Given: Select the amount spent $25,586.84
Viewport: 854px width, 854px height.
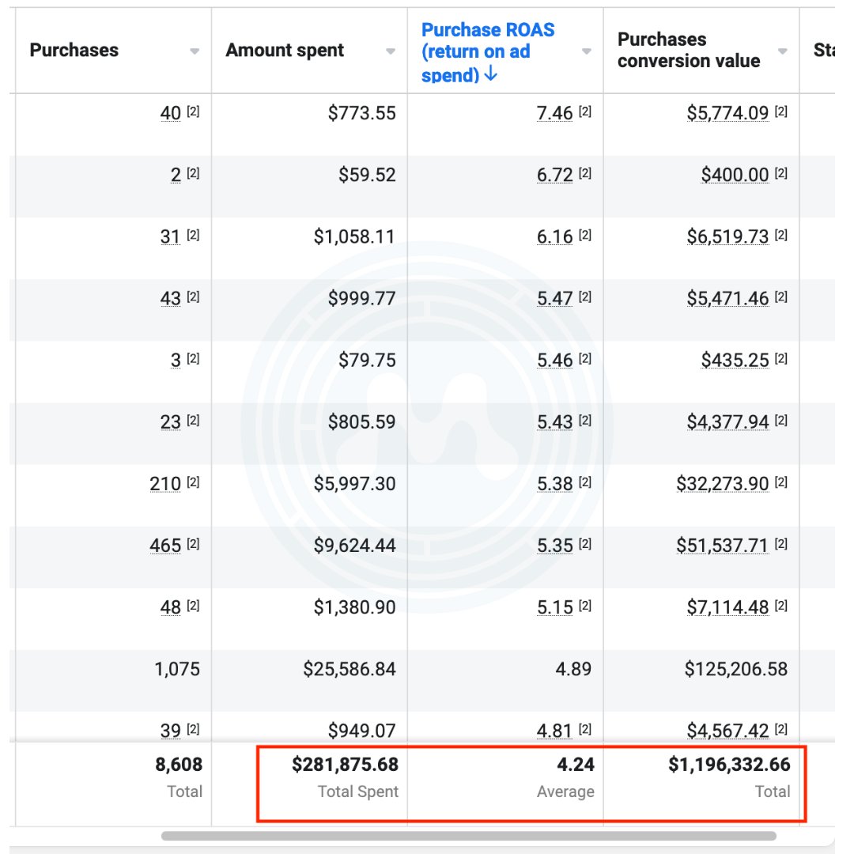Looking at the screenshot, I should pyautogui.click(x=350, y=669).
